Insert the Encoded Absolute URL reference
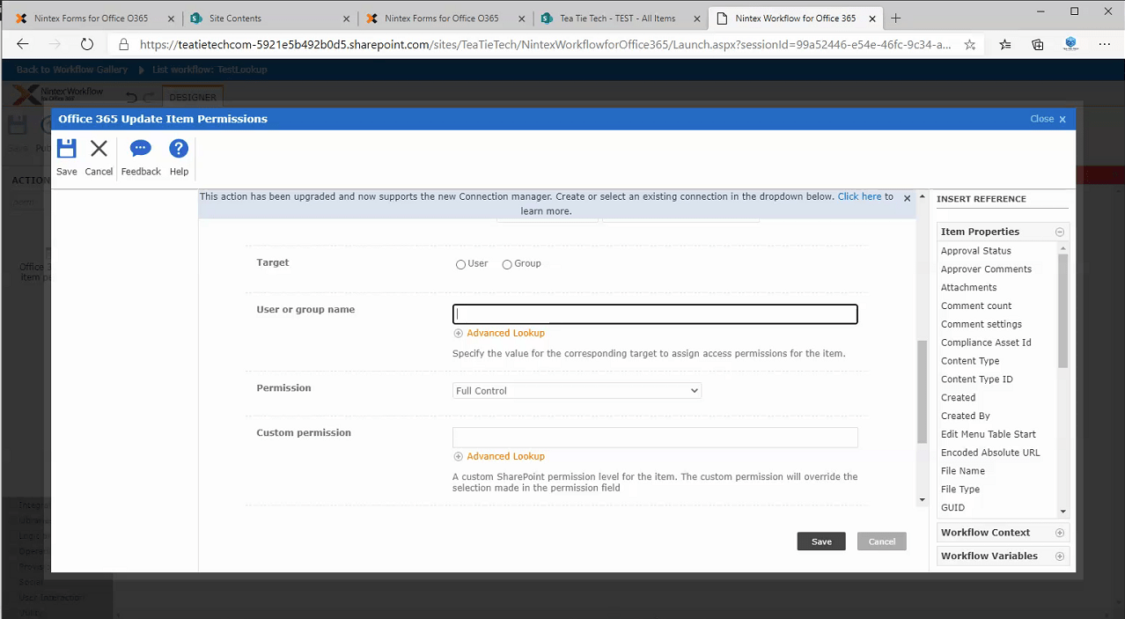The width and height of the screenshot is (1125, 619). [990, 453]
